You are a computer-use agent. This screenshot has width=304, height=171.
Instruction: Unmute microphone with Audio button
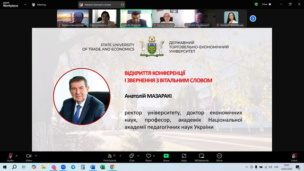10,157
